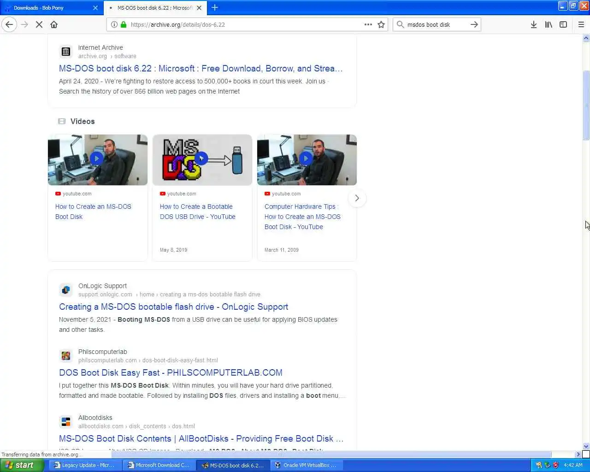Open page actions three-dot menu
Image resolution: width=590 pixels, height=472 pixels.
pyautogui.click(x=368, y=24)
